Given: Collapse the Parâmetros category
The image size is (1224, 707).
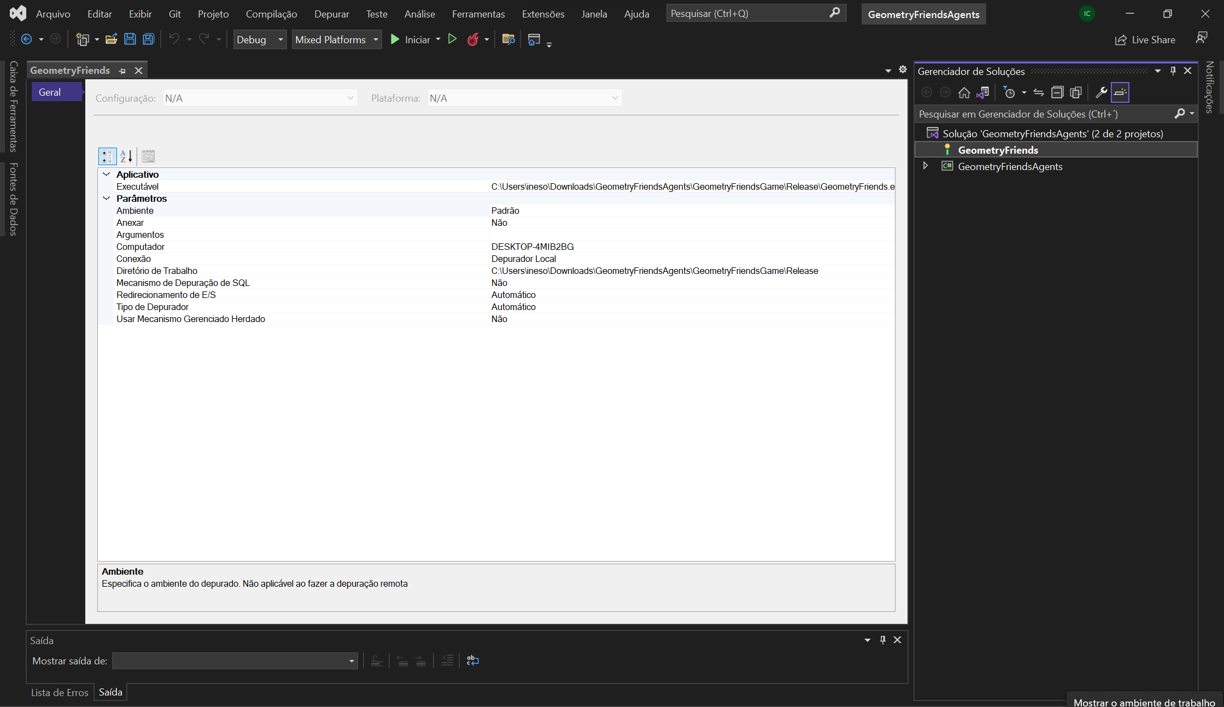Looking at the screenshot, I should point(107,198).
